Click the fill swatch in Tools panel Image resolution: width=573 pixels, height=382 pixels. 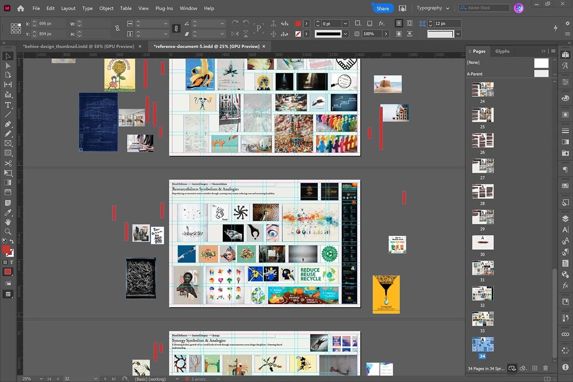pyautogui.click(x=6, y=249)
